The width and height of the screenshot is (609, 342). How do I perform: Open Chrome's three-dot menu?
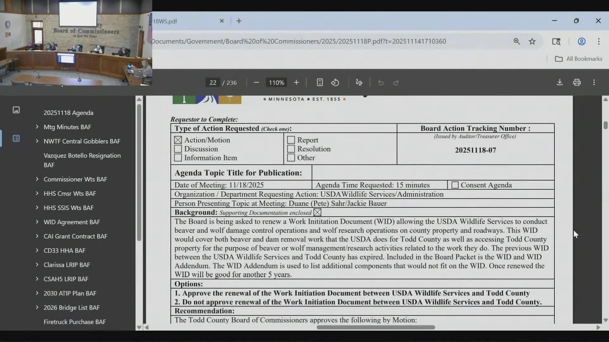click(x=599, y=41)
